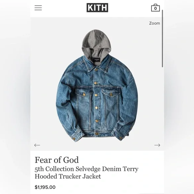
Task: Click the Selvedge Denim Terry Hooded Trucker Jacket title
Action: click(86, 173)
